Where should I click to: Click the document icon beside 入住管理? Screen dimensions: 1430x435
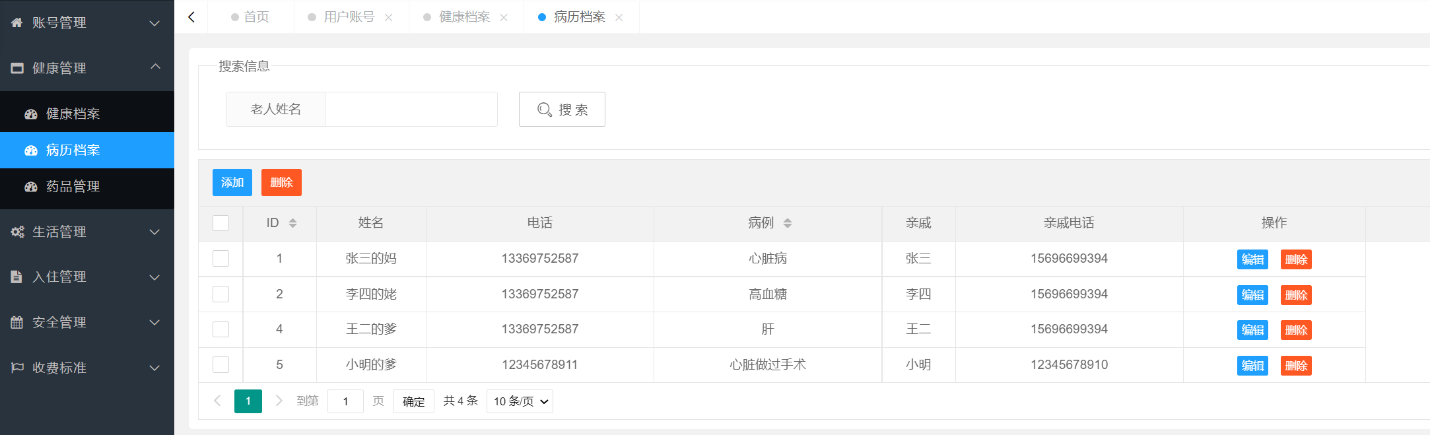[x=17, y=277]
